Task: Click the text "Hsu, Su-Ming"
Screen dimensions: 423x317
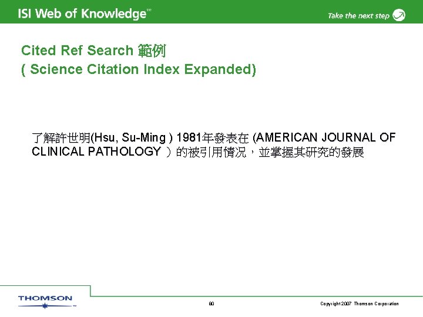Action: click(130, 138)
